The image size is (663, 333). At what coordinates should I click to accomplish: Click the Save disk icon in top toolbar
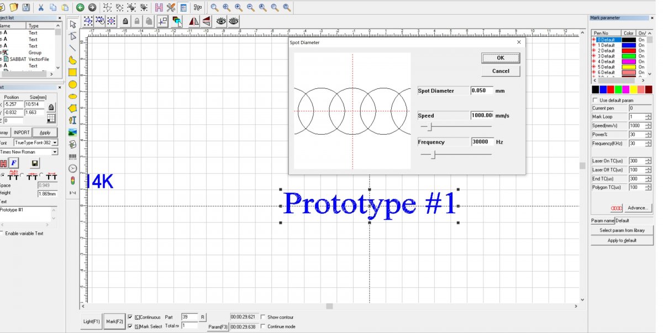(26, 7)
